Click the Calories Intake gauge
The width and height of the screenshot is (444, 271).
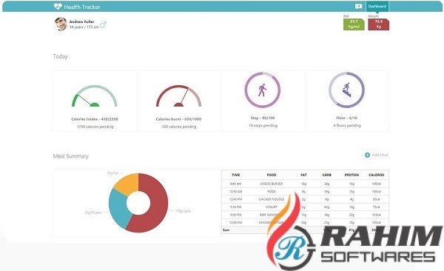click(x=94, y=96)
